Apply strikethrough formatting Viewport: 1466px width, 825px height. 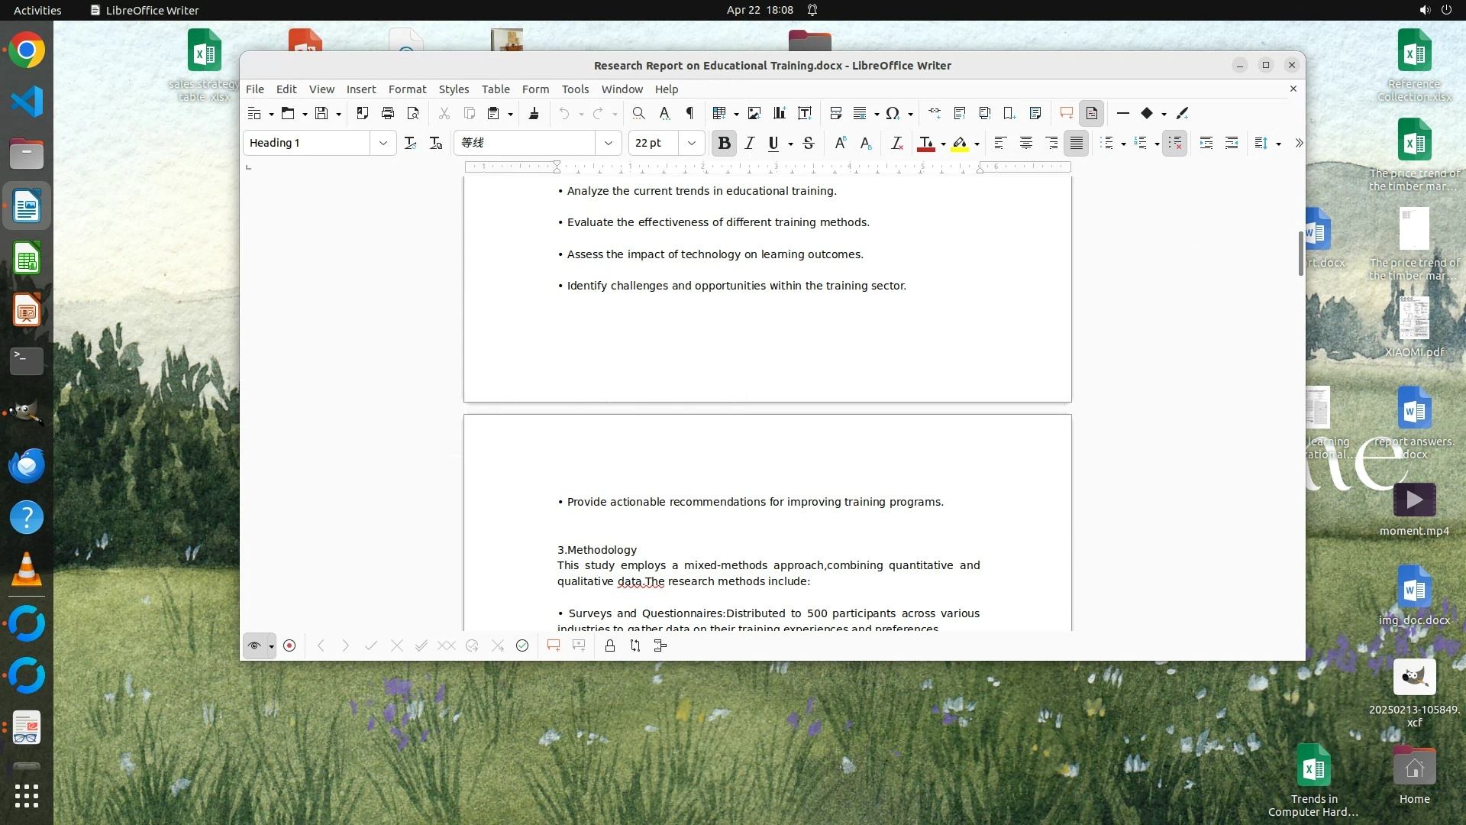coord(809,143)
